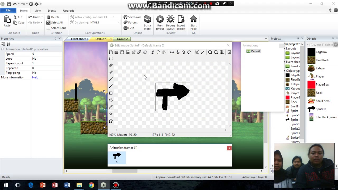Image resolution: width=338 pixels, height=190 pixels.
Task: Open the File menu
Action: pos(8,11)
